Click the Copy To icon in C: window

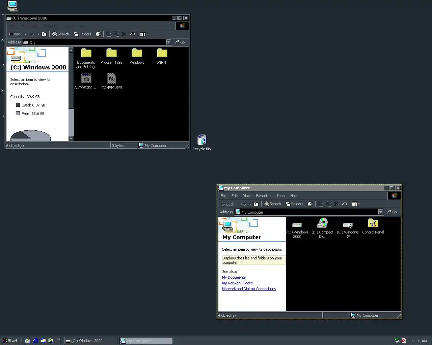116,34
